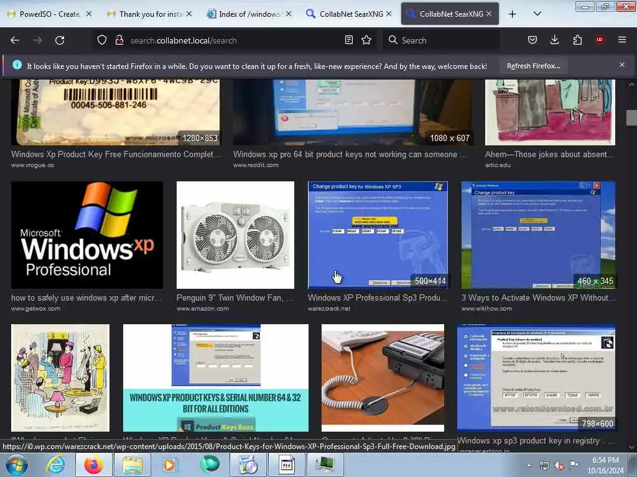
Task: Click 'Windows xp sp3 product key in registry' title
Action: (536, 440)
